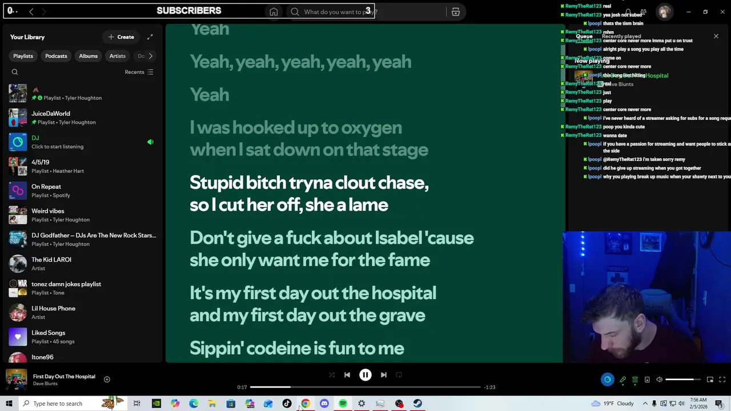Open the 4/5/19 playlist
The height and width of the screenshot is (411, 731).
(x=83, y=166)
